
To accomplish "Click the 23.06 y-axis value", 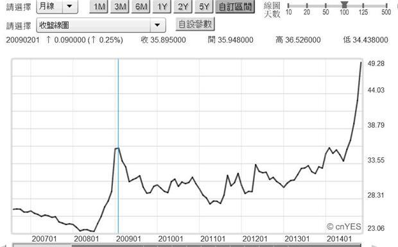I will (x=376, y=228).
